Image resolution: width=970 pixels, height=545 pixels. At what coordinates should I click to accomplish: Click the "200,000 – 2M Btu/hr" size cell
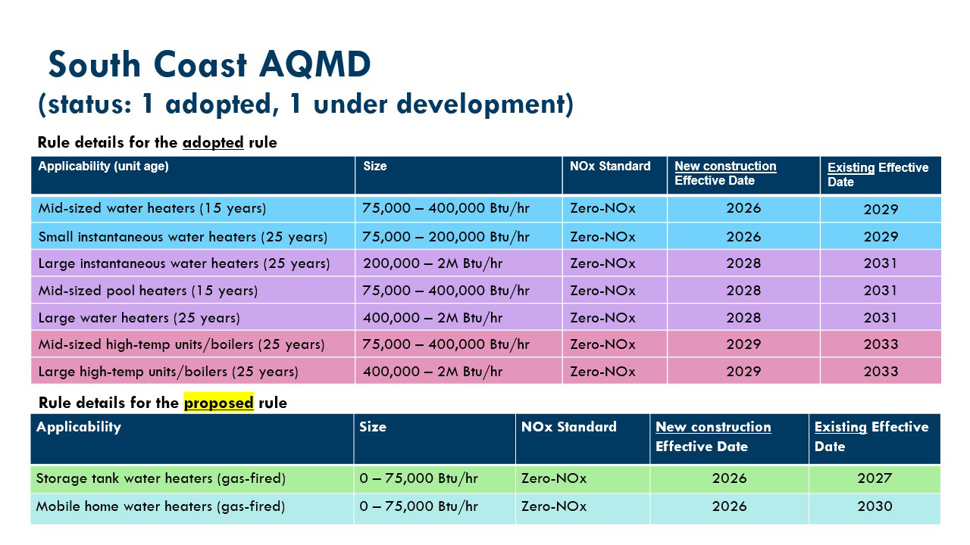pyautogui.click(x=432, y=263)
